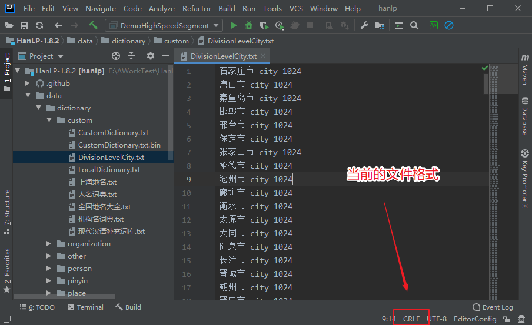The width and height of the screenshot is (532, 325).
Task: Open the Navigate menu
Action: pyautogui.click(x=101, y=9)
